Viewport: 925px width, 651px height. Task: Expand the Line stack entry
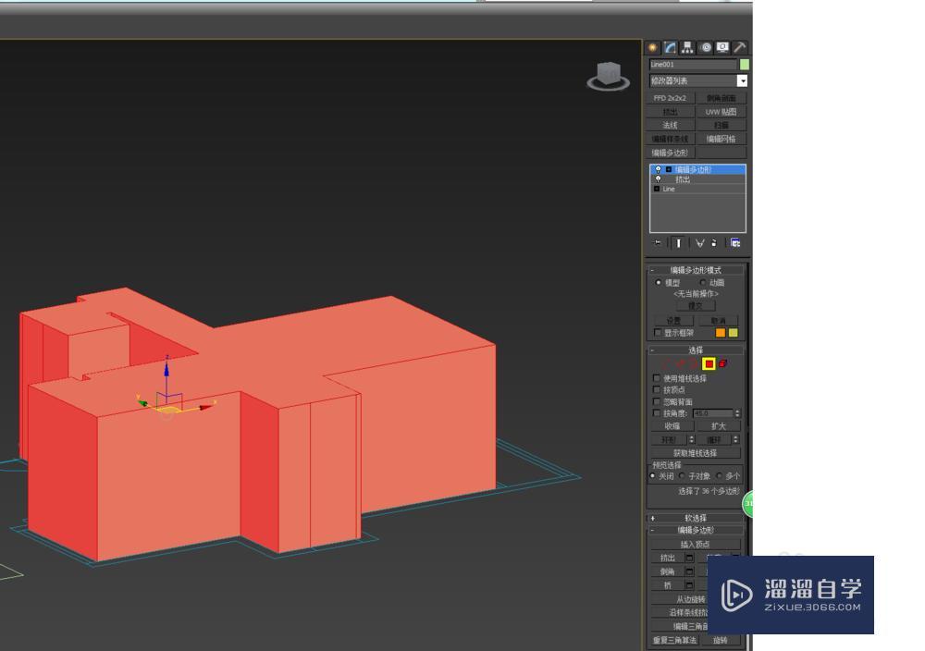point(657,189)
